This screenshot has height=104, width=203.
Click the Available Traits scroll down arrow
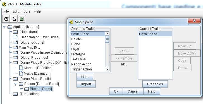click(107, 69)
